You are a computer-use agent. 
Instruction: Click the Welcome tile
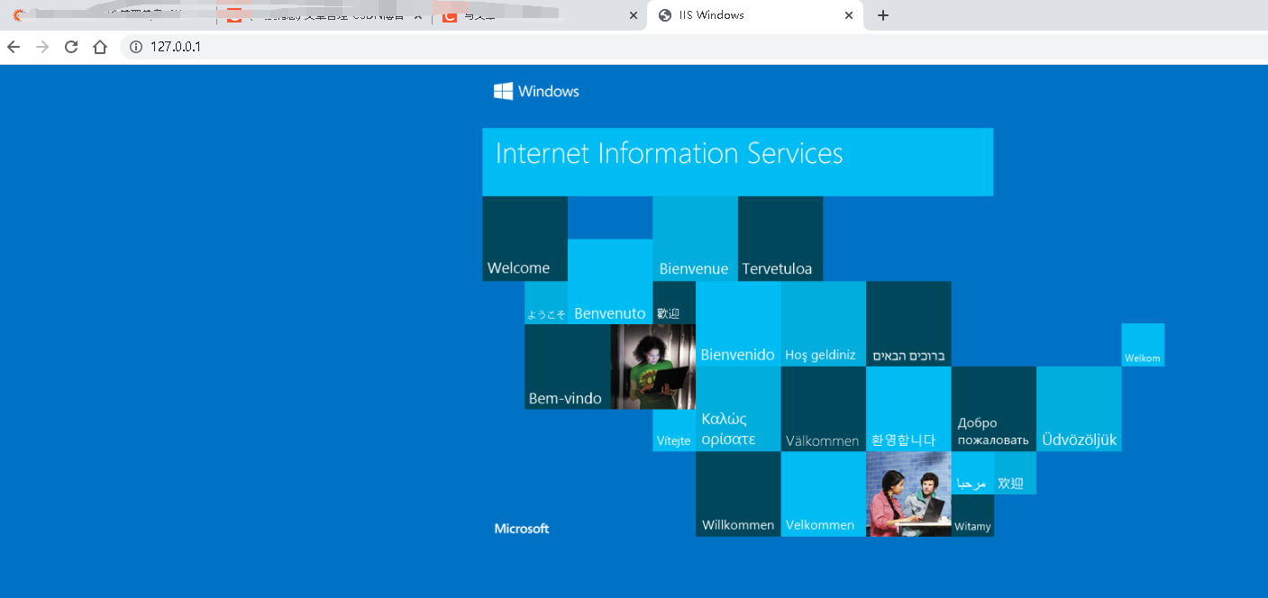[525, 239]
